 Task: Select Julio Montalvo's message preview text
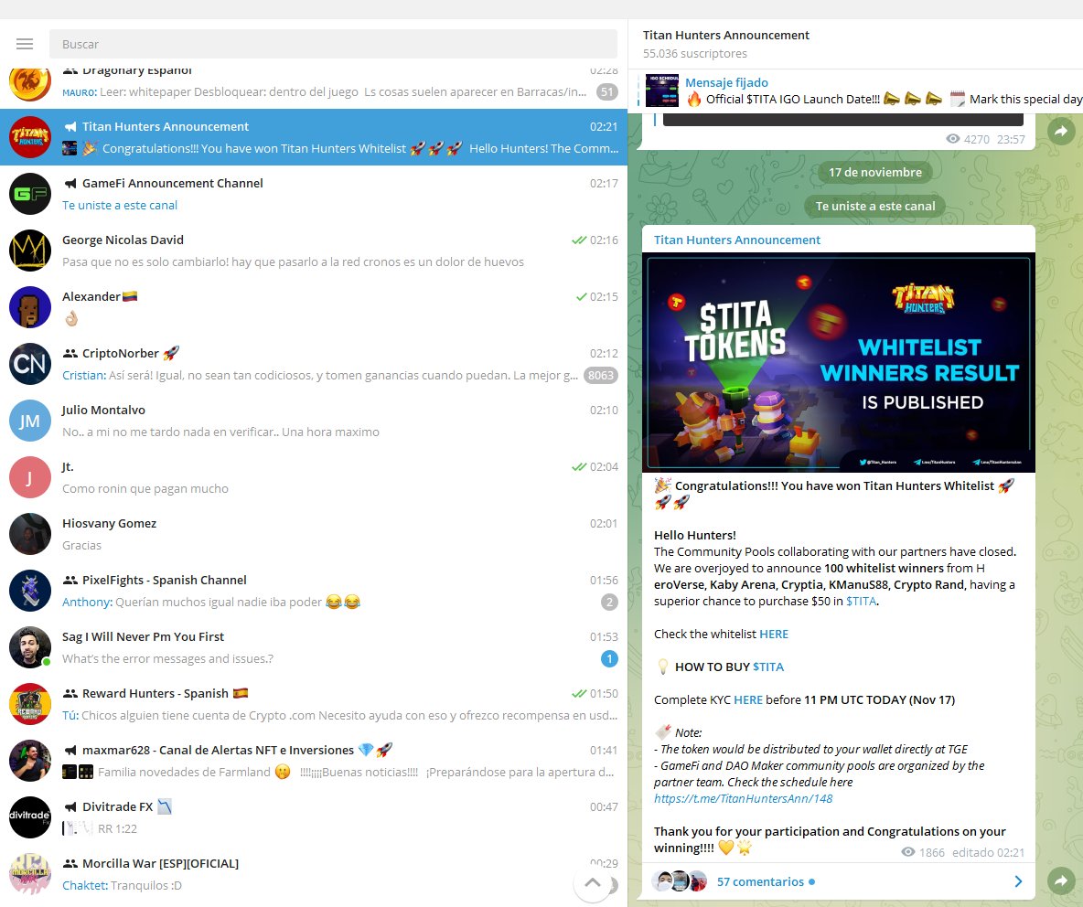point(220,432)
